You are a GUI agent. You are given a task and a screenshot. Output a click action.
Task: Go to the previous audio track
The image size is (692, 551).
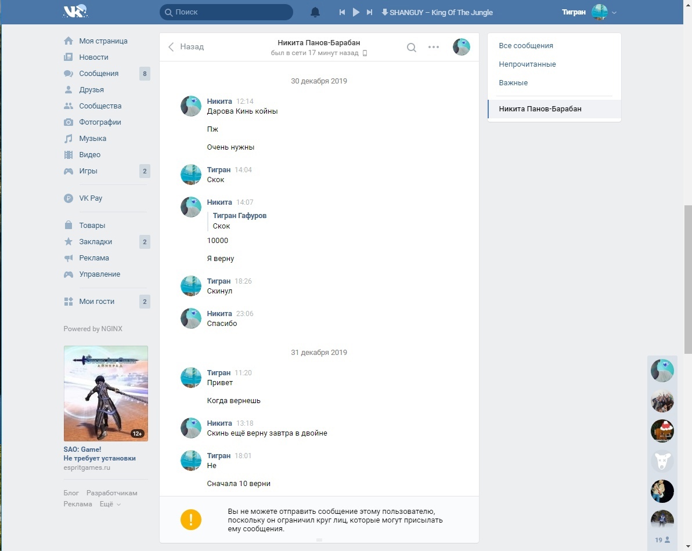[343, 12]
